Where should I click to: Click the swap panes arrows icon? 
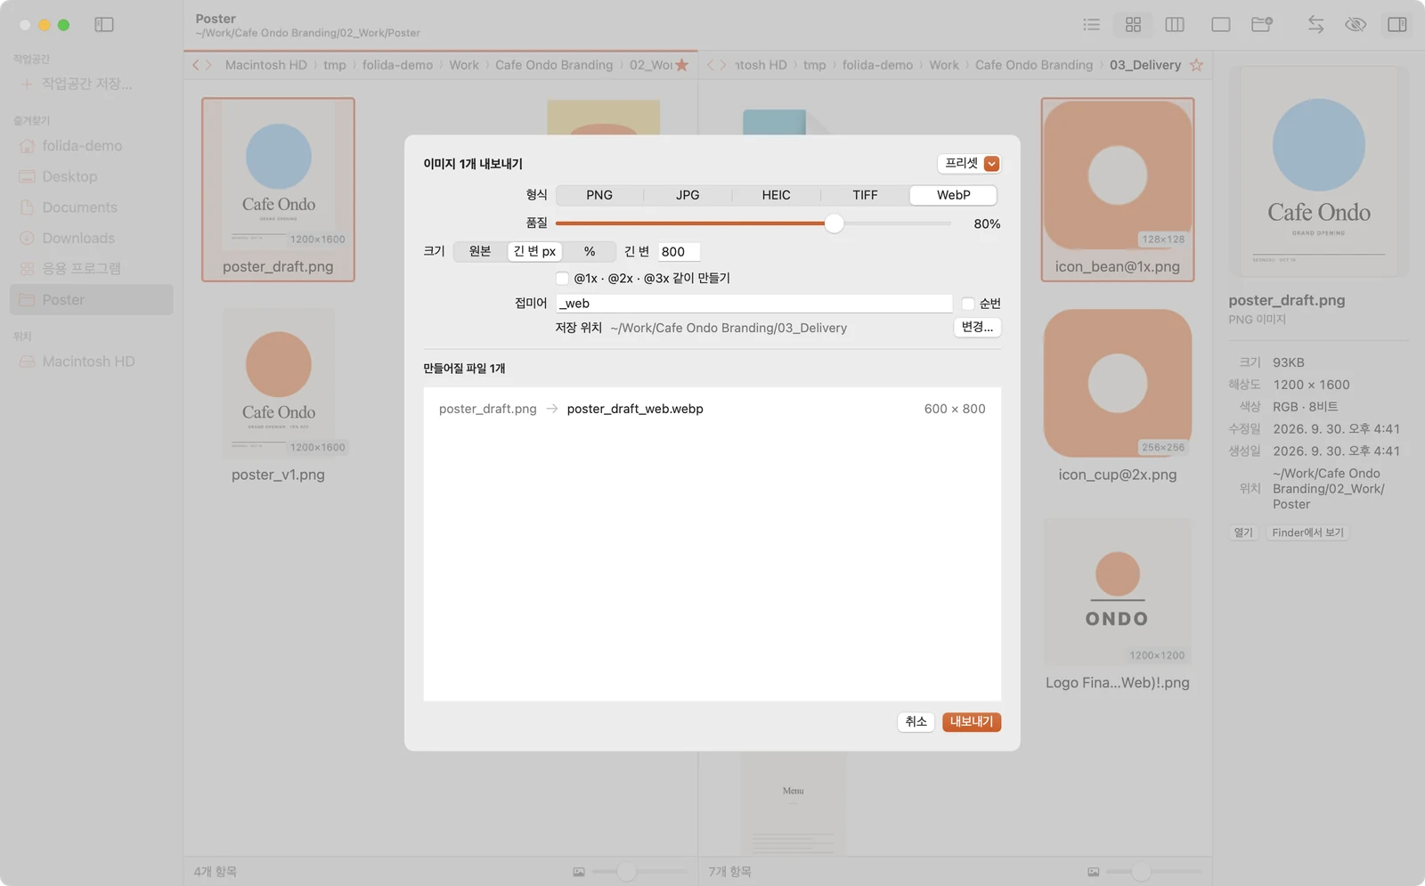pos(1315,25)
